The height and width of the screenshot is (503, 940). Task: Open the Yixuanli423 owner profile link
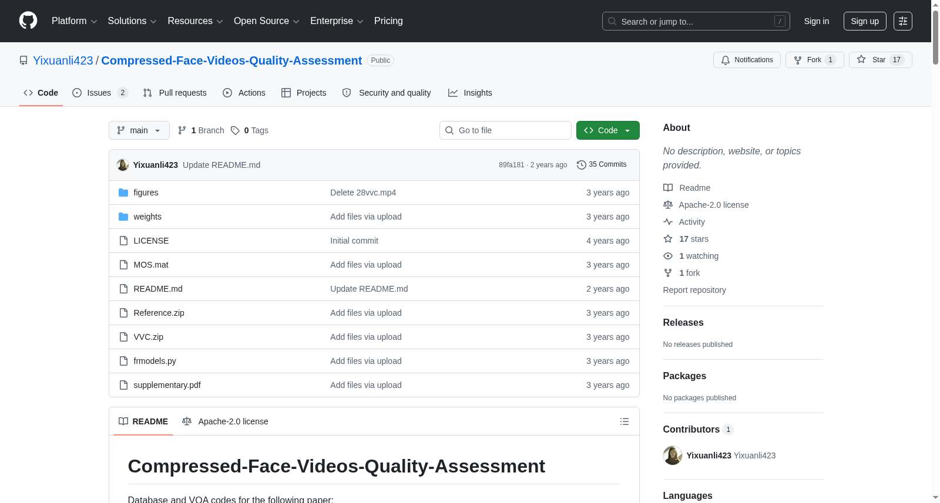point(63,60)
